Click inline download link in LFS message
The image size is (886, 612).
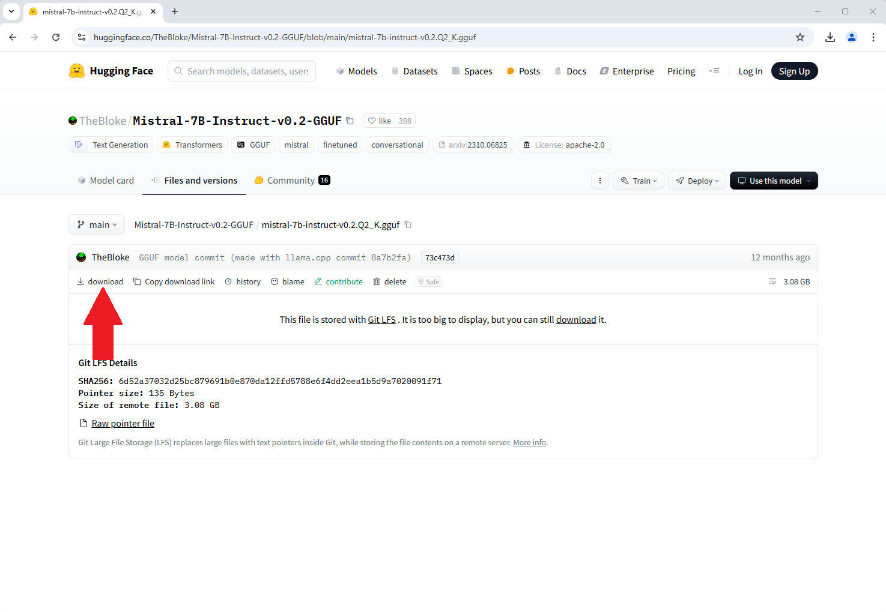tap(576, 320)
